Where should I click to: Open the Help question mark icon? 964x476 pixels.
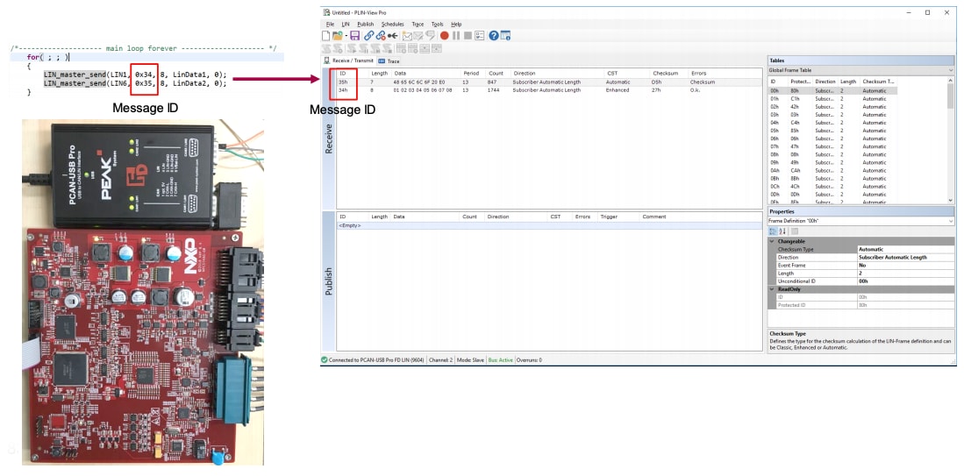494,36
